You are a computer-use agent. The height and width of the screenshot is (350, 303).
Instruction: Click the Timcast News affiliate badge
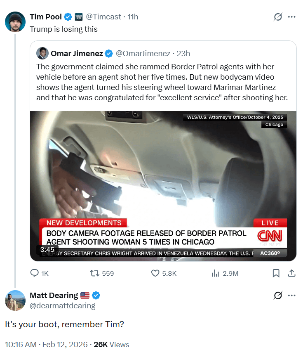coord(79,17)
